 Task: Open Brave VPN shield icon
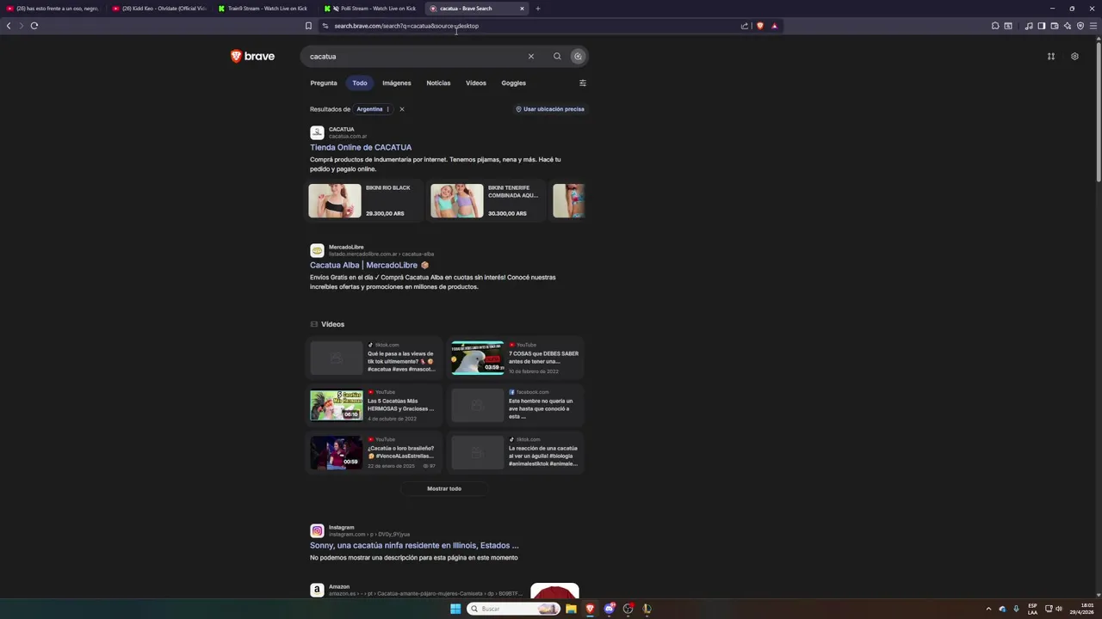click(1080, 26)
